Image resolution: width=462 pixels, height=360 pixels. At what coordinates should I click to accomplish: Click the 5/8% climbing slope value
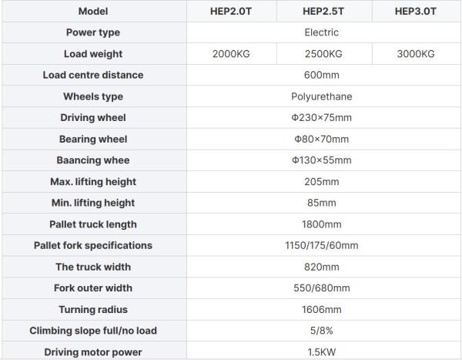321,331
